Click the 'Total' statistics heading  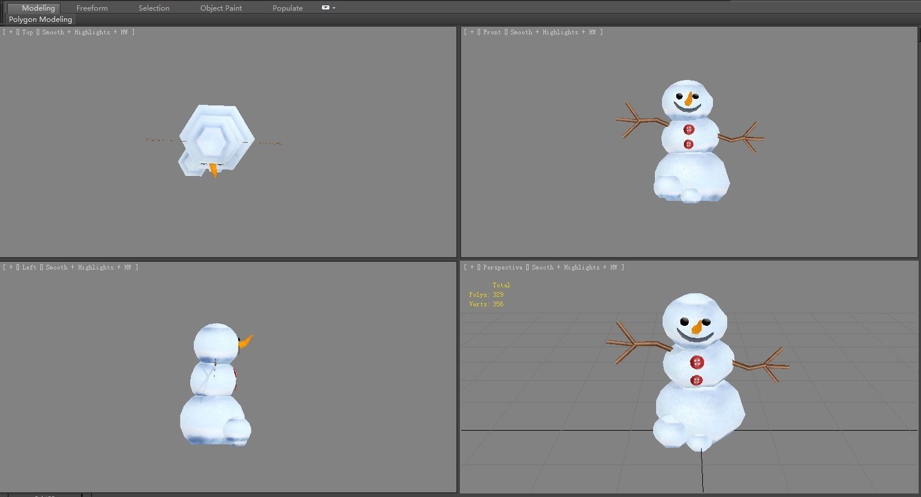[501, 285]
